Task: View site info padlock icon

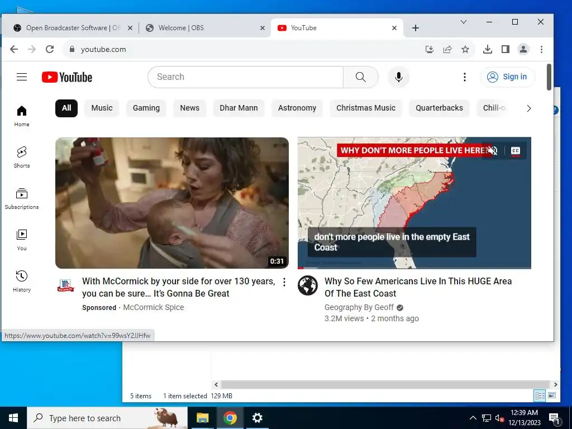Action: (72, 49)
